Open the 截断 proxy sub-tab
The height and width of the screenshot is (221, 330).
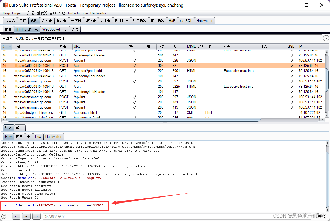(8, 29)
